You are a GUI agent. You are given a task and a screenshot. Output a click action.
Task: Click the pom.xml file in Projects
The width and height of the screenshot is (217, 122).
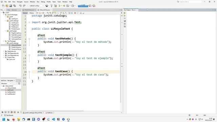12,59
